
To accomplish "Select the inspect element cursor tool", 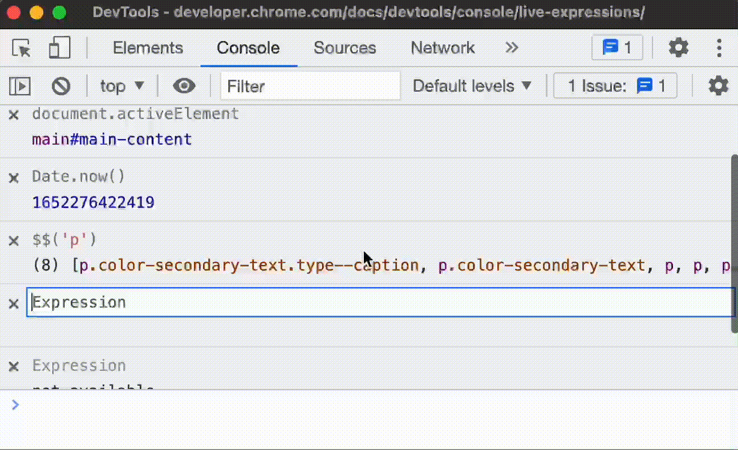I will pos(21,48).
